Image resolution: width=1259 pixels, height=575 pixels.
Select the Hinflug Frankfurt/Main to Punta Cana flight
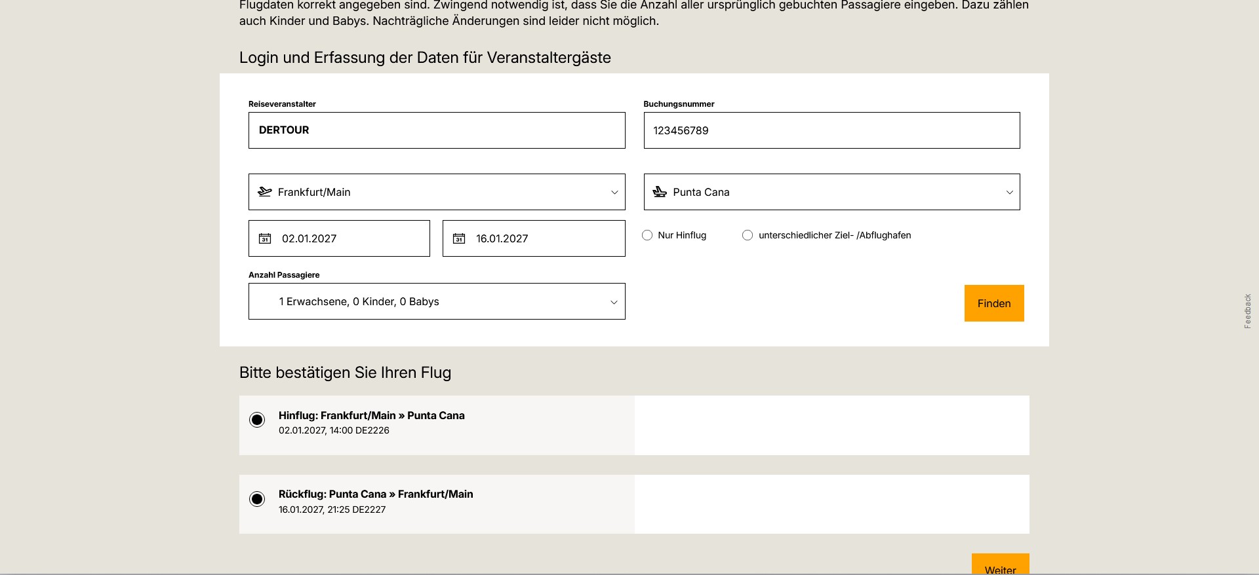257,420
